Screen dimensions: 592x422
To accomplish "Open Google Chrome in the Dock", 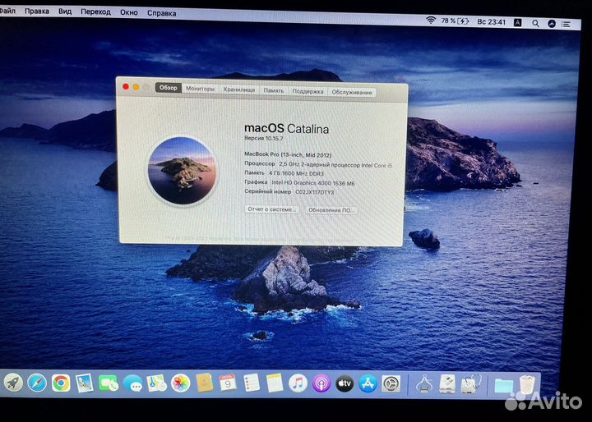I will click(61, 383).
